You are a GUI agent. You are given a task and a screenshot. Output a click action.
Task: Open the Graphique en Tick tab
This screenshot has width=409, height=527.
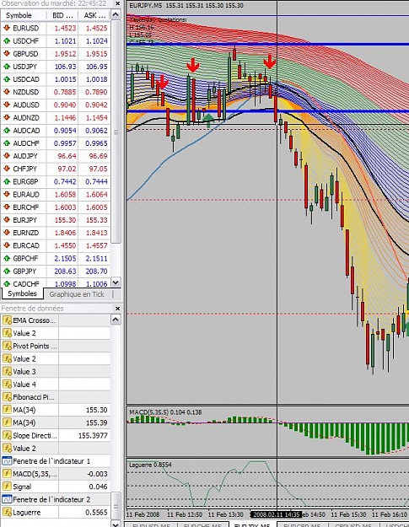[x=77, y=294]
